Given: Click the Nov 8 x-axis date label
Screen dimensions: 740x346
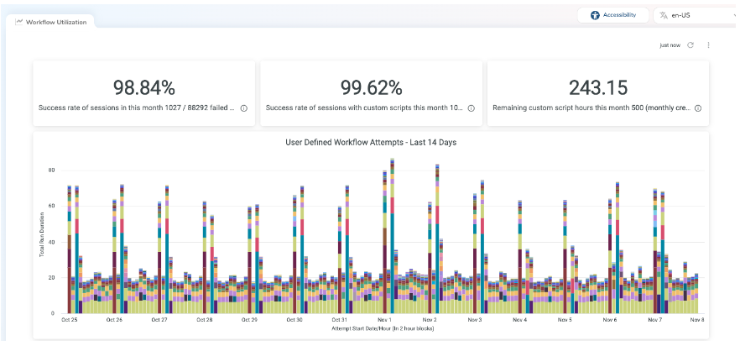Looking at the screenshot, I should tap(697, 320).
